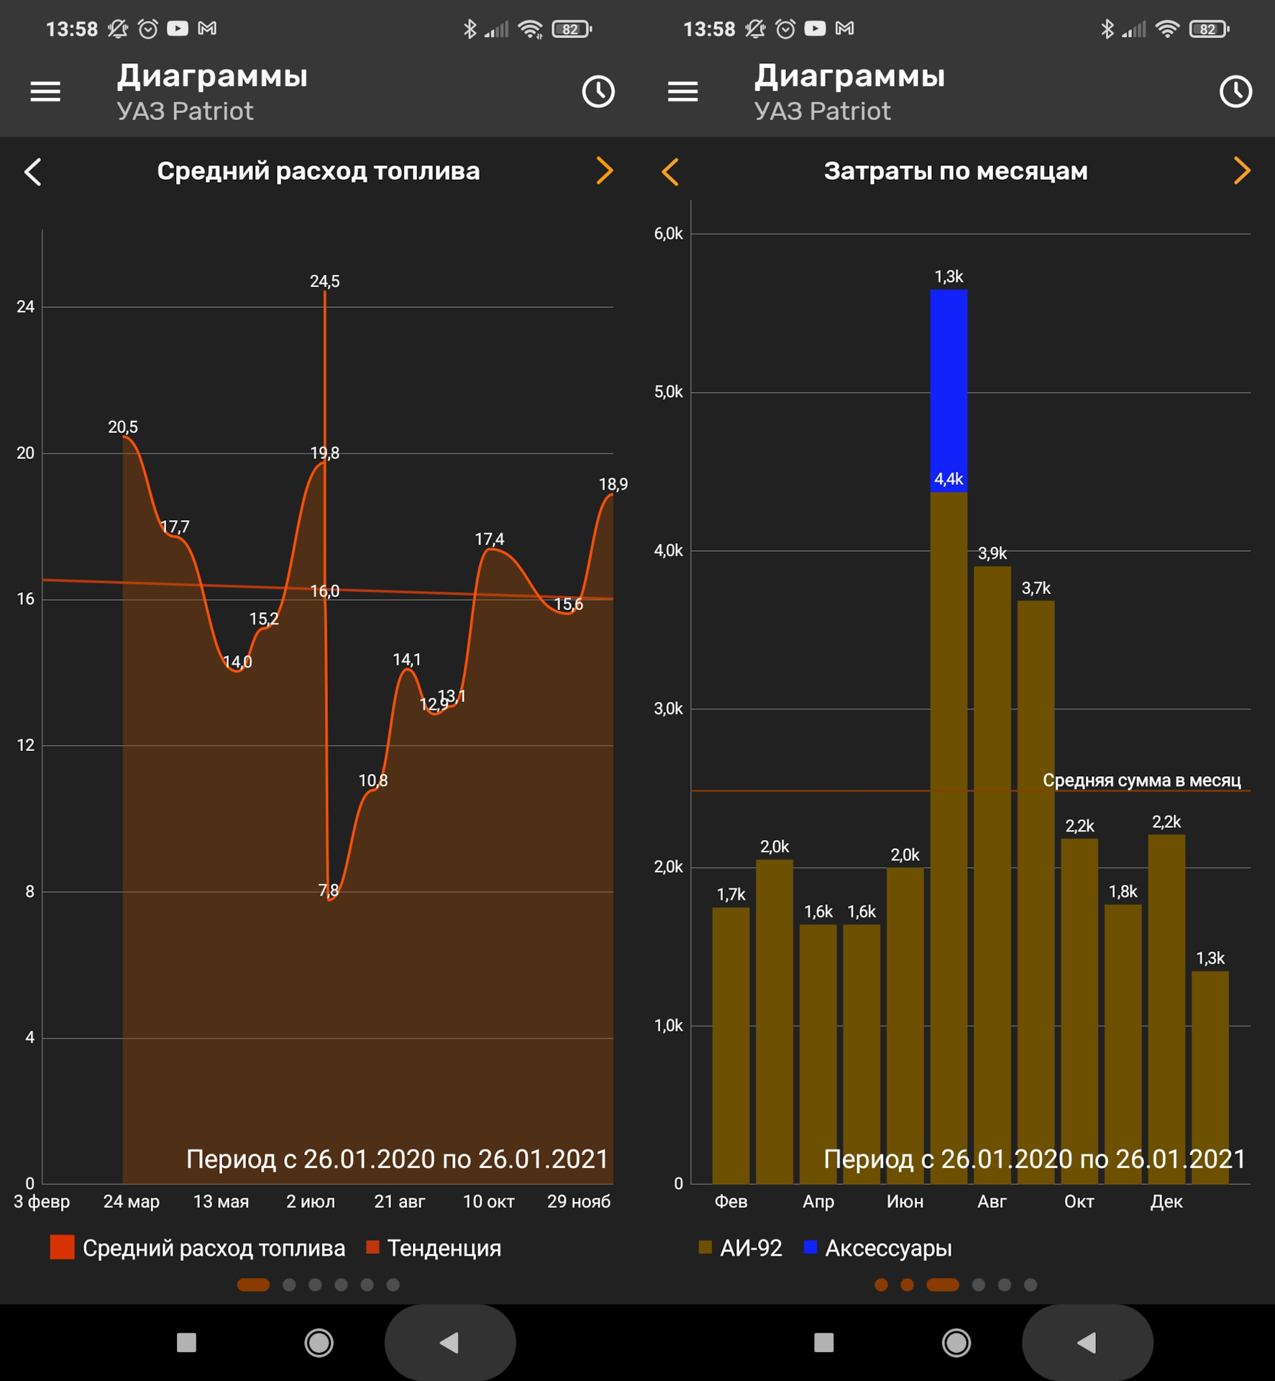1275x1381 pixels.
Task: Tap the clock period icon, right screen
Action: tap(1235, 91)
